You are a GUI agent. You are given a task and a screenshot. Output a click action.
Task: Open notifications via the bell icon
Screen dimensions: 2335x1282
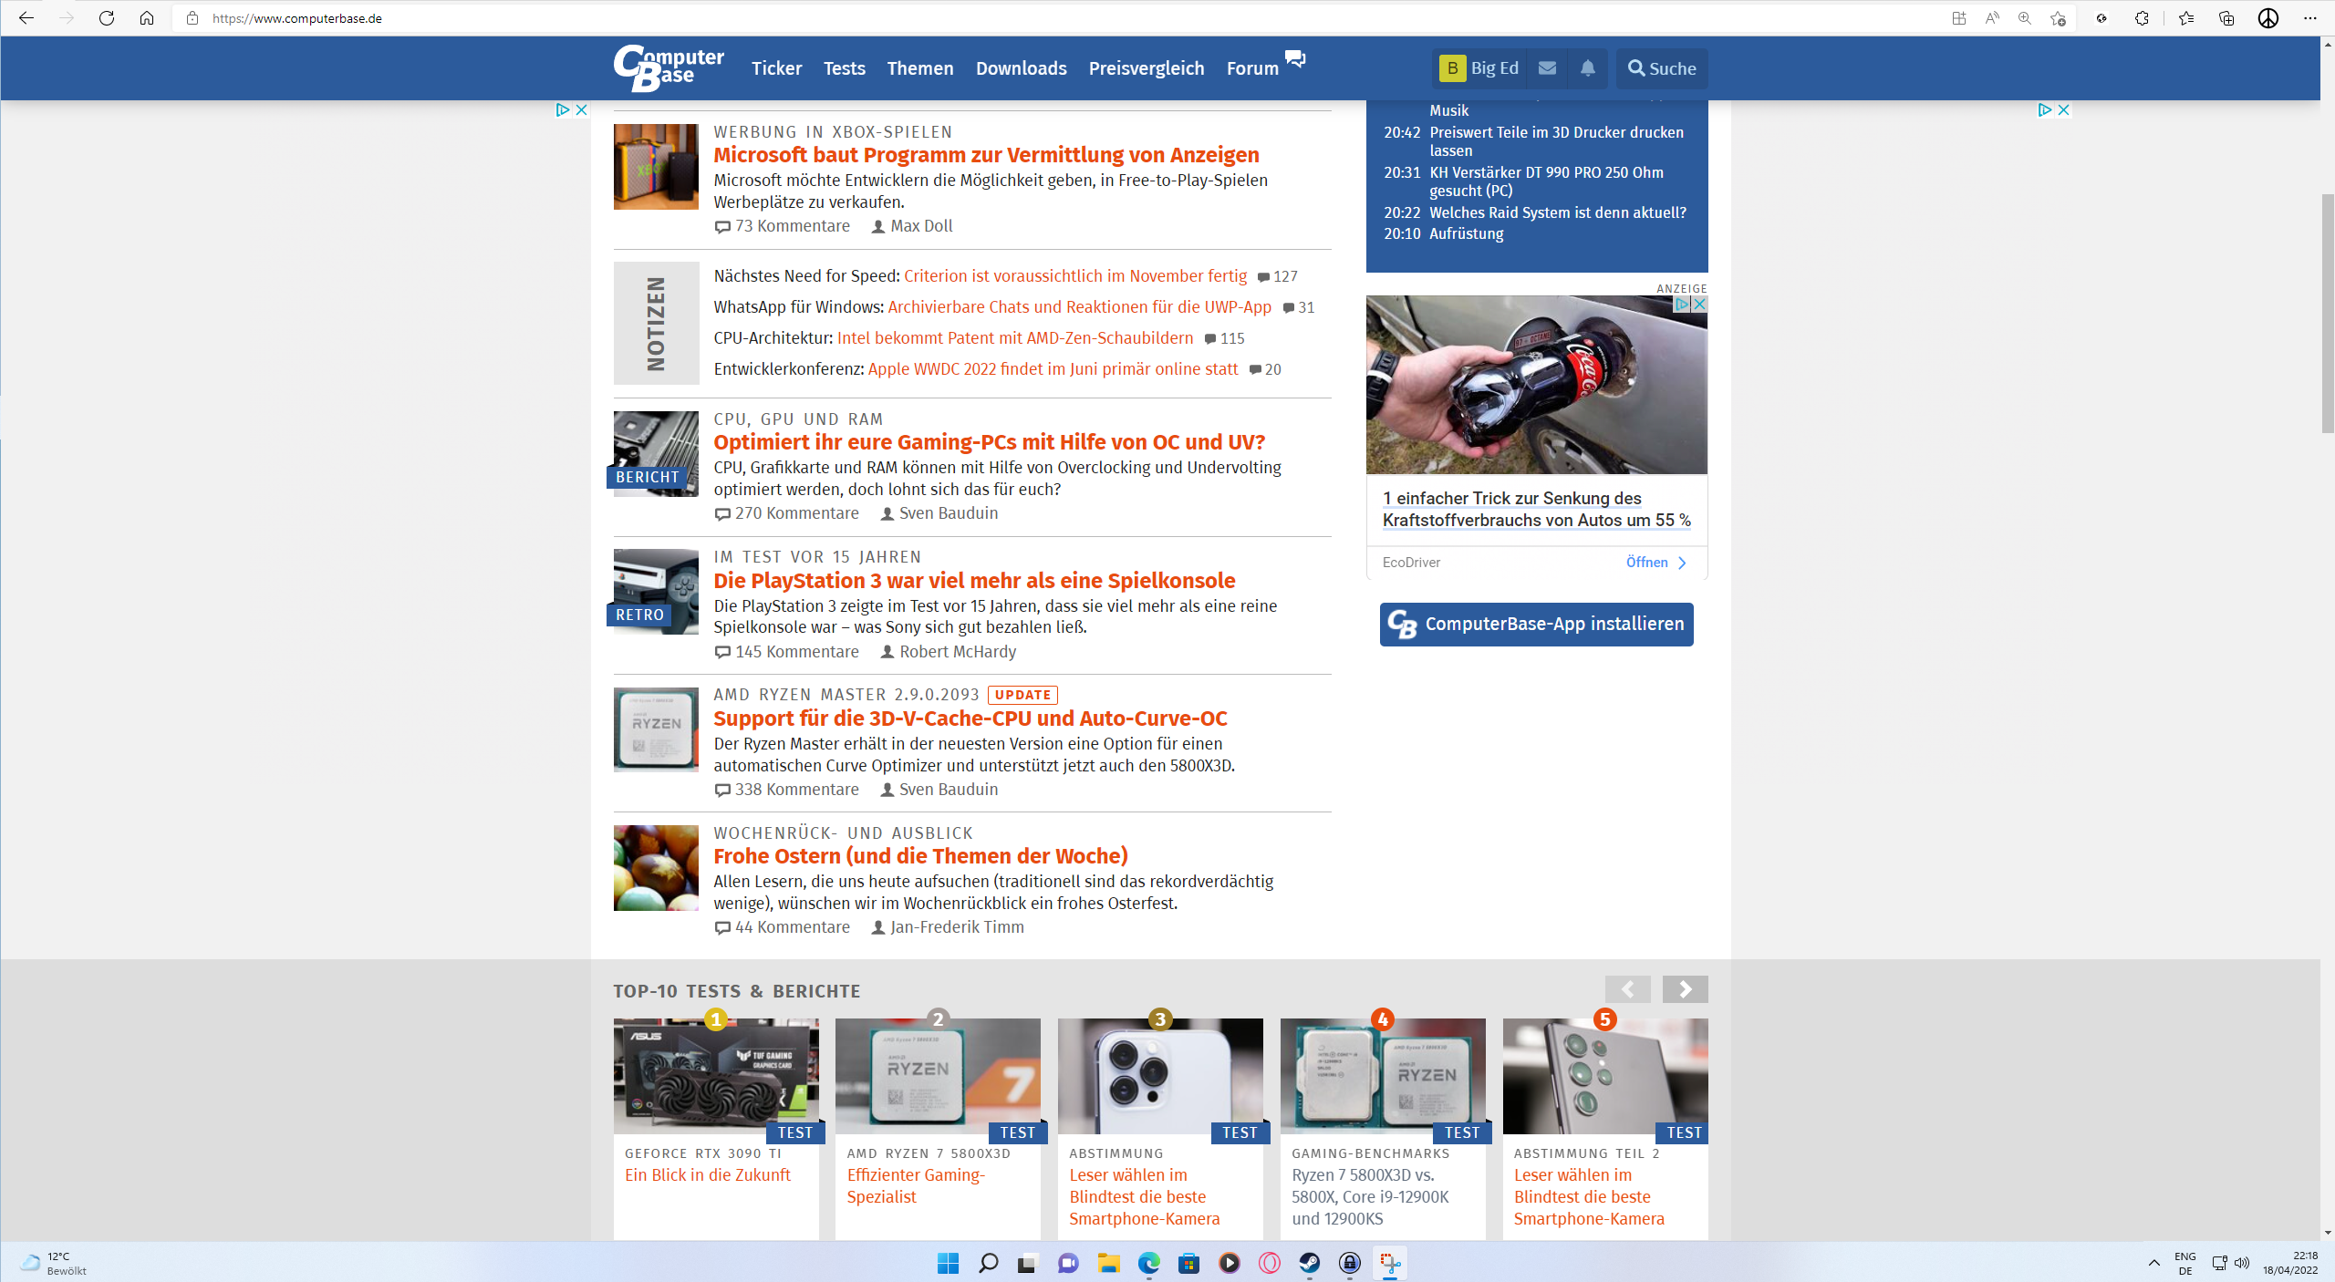point(1587,67)
